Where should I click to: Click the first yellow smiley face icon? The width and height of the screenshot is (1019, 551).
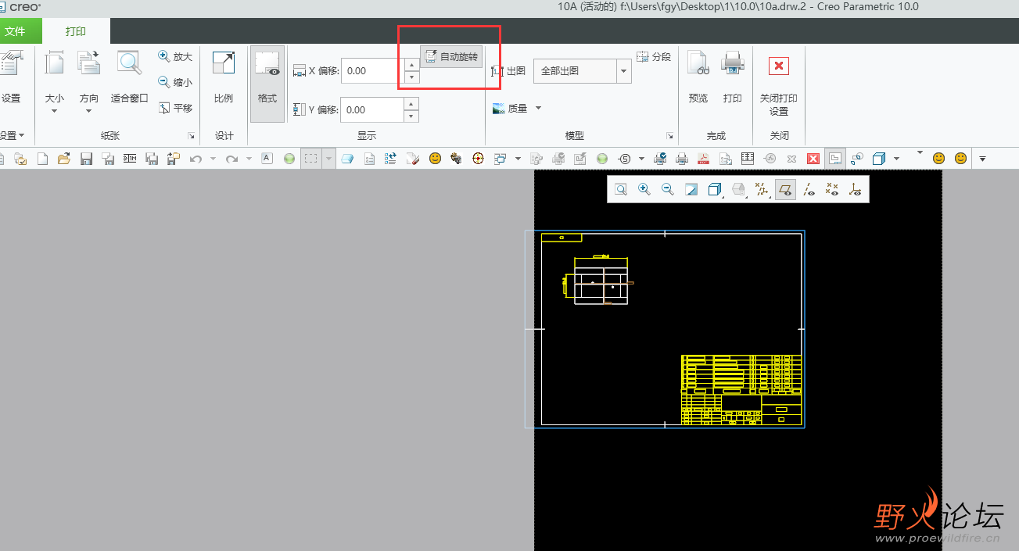(435, 158)
